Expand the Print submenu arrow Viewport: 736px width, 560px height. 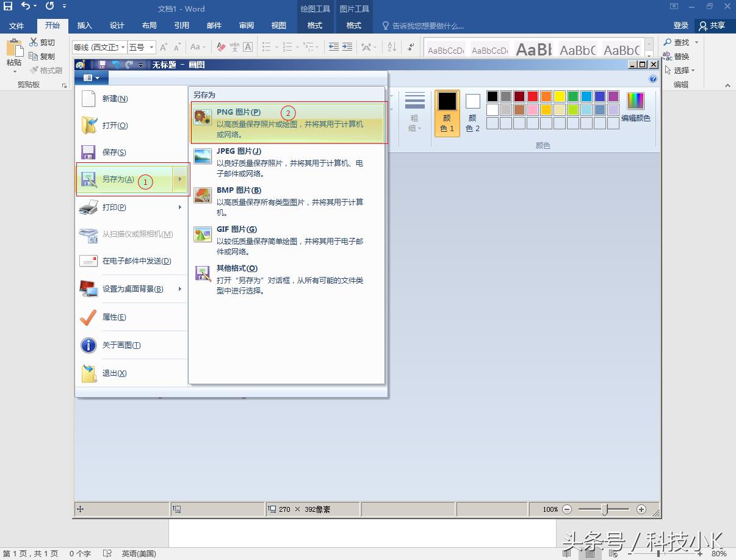180,207
